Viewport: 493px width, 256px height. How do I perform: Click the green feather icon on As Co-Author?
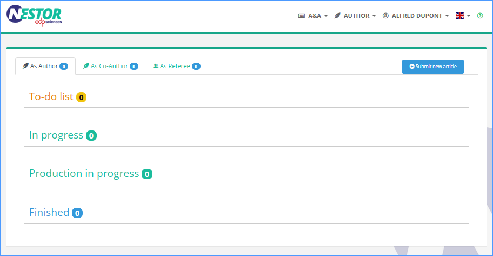pos(86,66)
